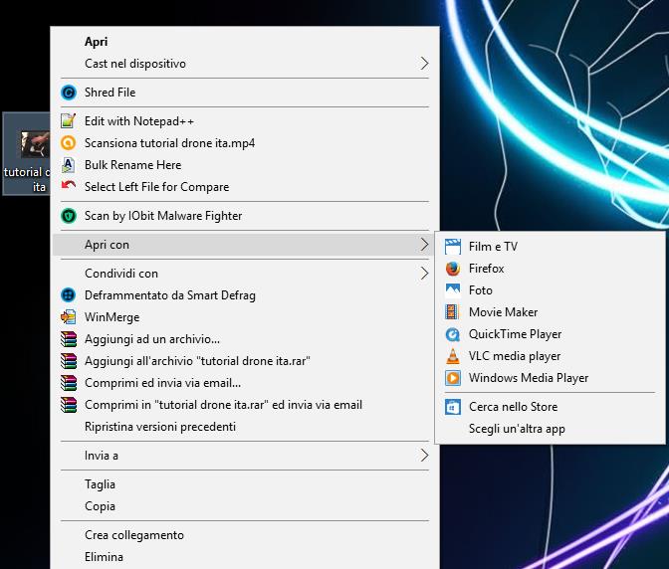Click the Firefox icon in submenu

click(x=453, y=269)
